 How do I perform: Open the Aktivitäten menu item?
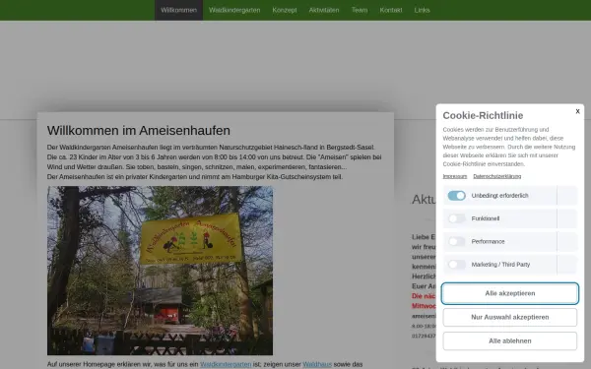click(324, 10)
